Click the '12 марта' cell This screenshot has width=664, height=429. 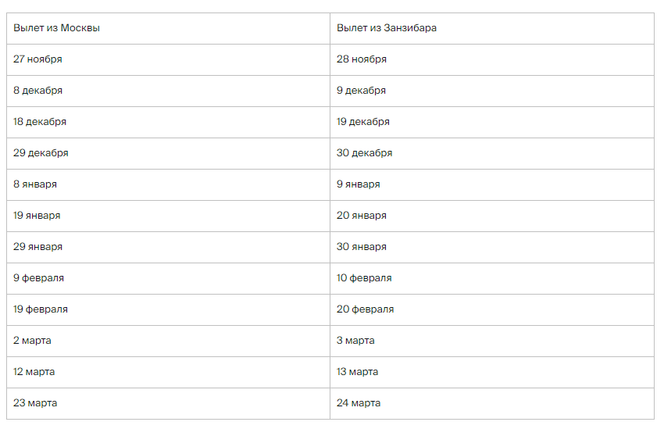click(x=34, y=372)
